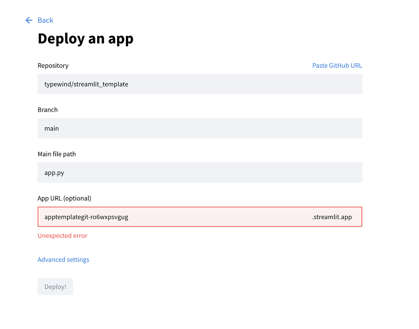This screenshot has width=419, height=329.
Task: Open Advanced settings
Action: coord(63,260)
